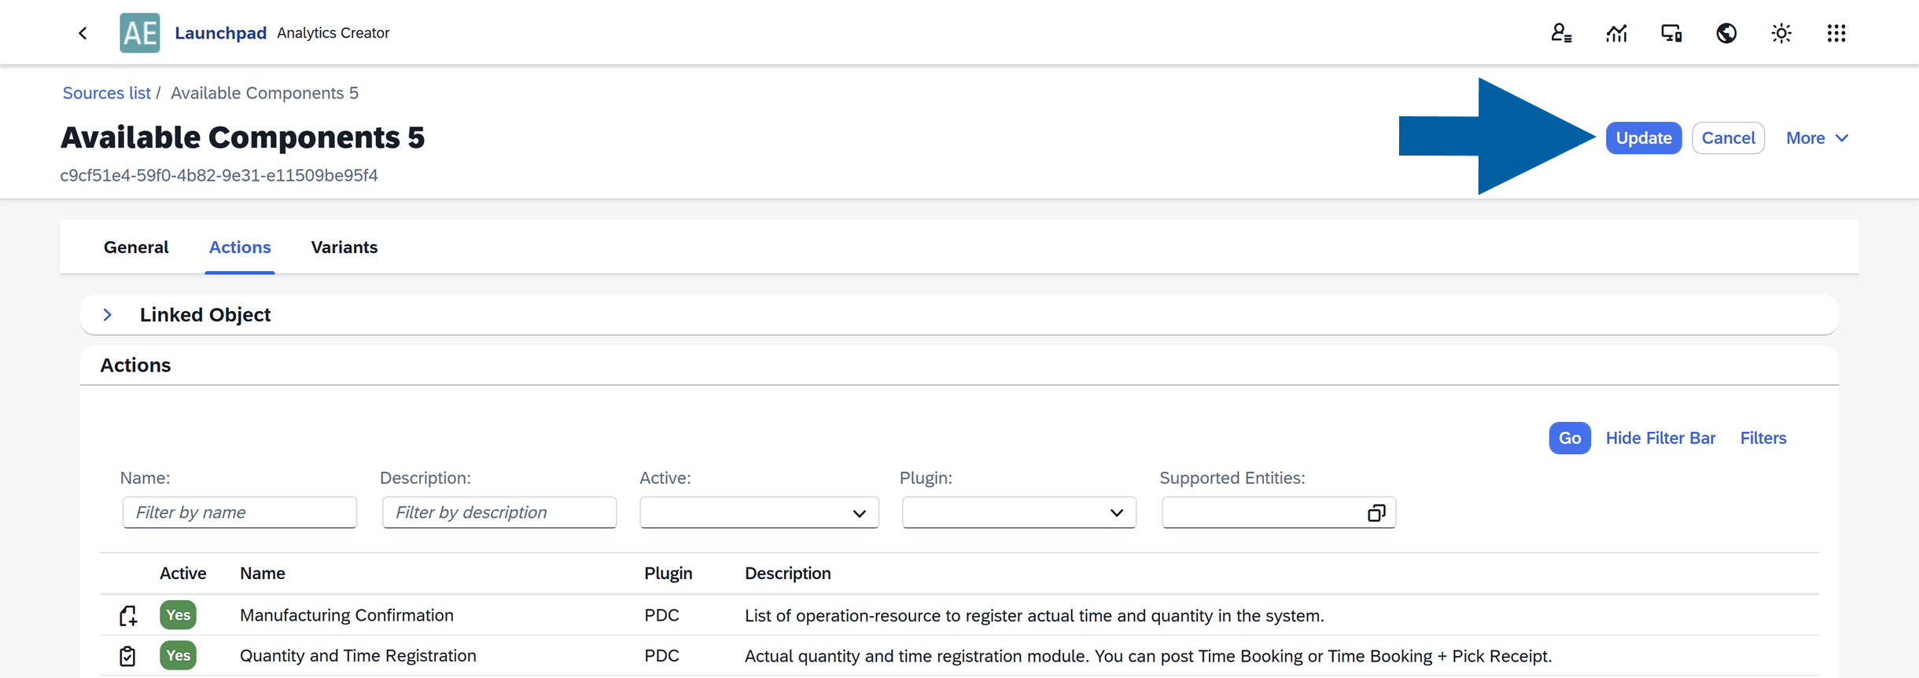
Task: Click Yes badge for Manufacturing Confirmation
Action: [x=178, y=615]
